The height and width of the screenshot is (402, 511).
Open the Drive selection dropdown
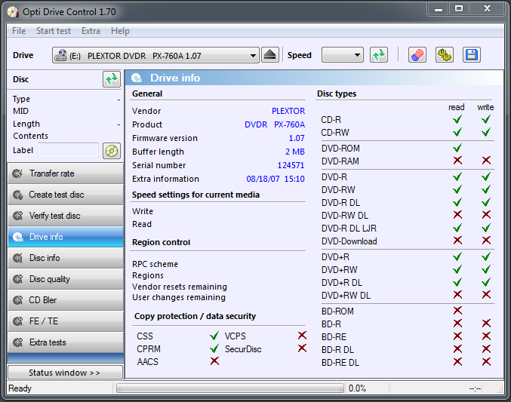155,55
